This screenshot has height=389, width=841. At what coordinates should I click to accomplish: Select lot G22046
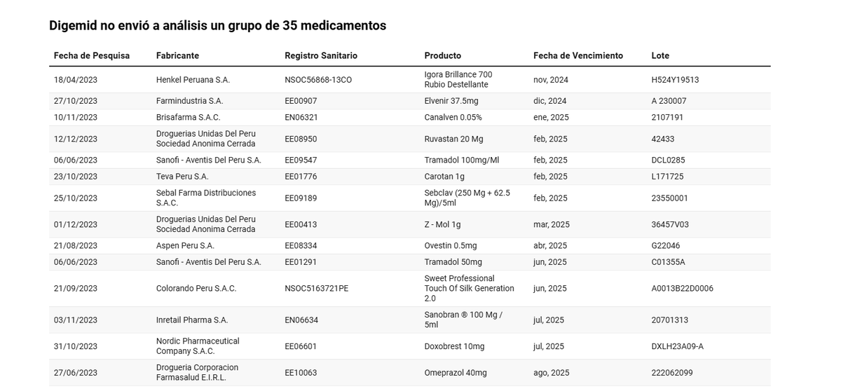pyautogui.click(x=666, y=245)
